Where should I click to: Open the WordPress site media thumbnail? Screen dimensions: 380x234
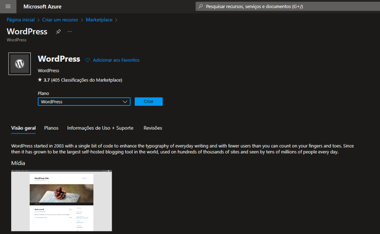62,201
